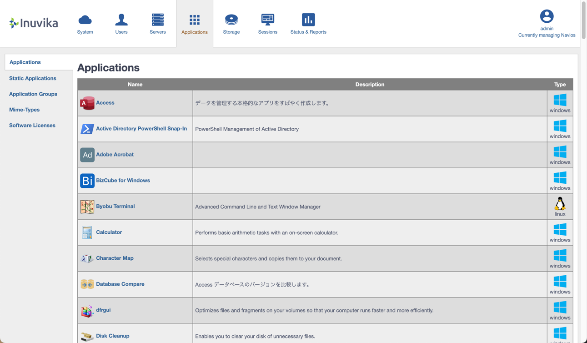This screenshot has height=343, width=587.
Task: Click 'PowerShell Management of Active Directory' description
Action: pos(247,129)
